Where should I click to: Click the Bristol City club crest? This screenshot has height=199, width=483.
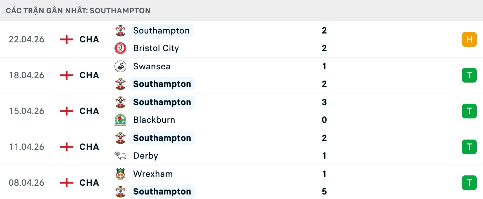[x=120, y=48]
